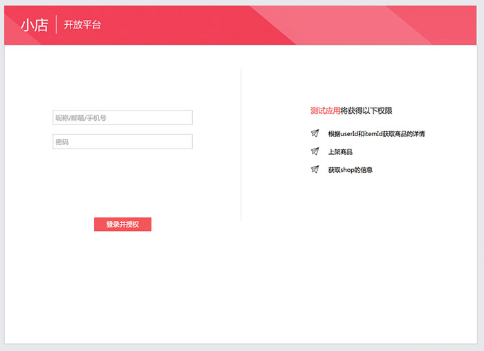The width and height of the screenshot is (484, 351).
Task: Click the vertical divider between form and permissions
Action: coord(241,145)
